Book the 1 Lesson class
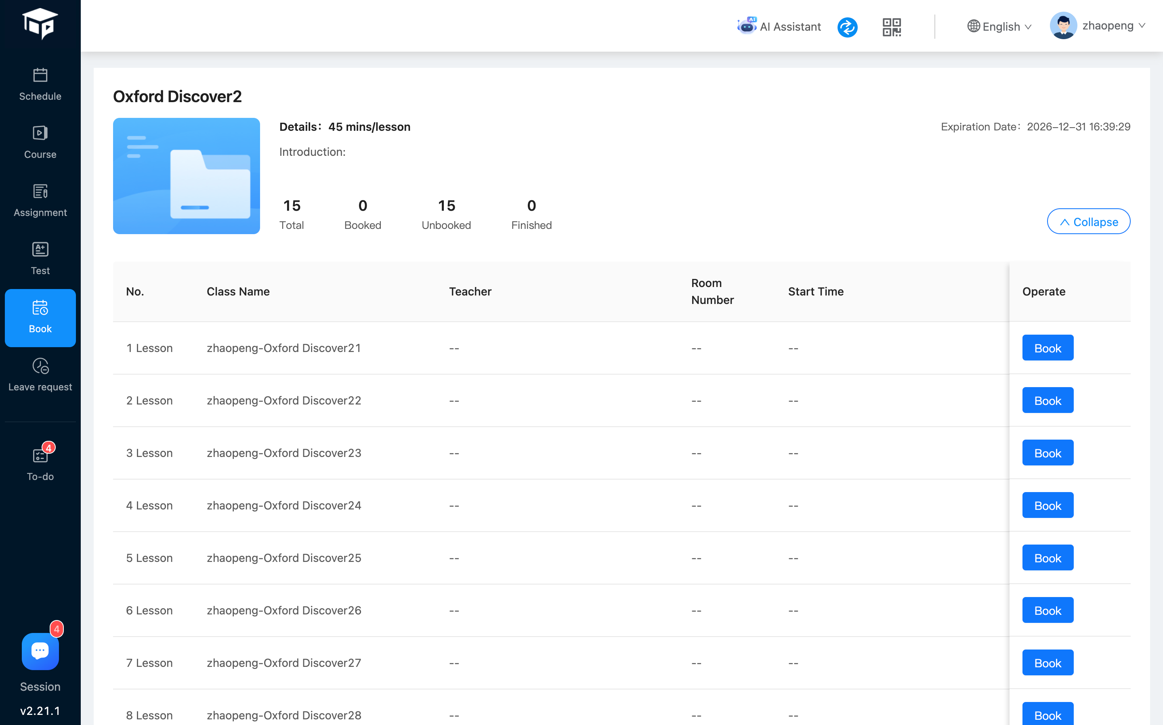 pos(1048,348)
